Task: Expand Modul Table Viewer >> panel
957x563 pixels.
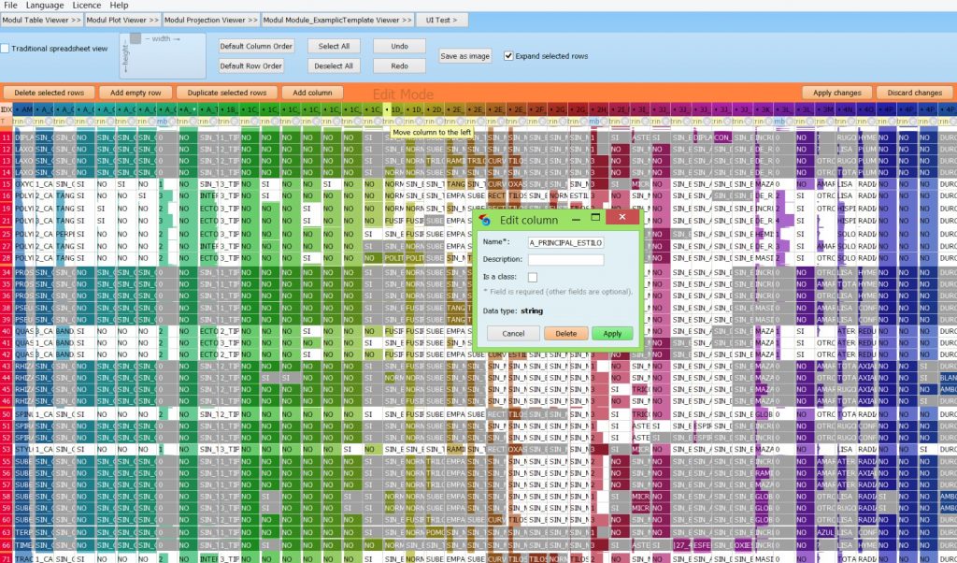Action: point(42,19)
